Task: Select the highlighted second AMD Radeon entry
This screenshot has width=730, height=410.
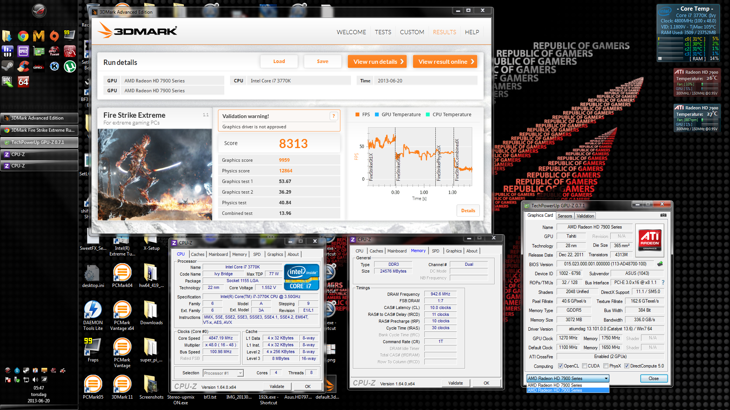Action: tap(568, 390)
